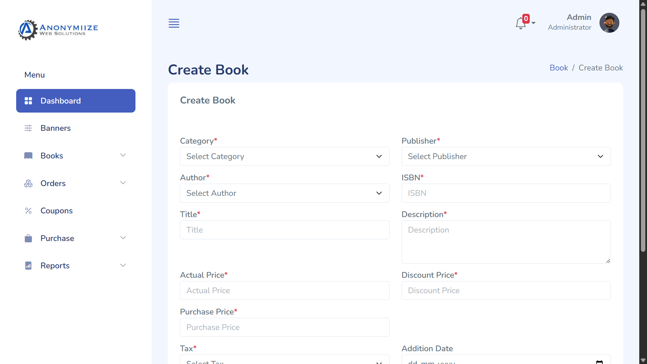The image size is (647, 364).
Task: Toggle the hamburger sidebar menu icon
Action: [x=174, y=23]
